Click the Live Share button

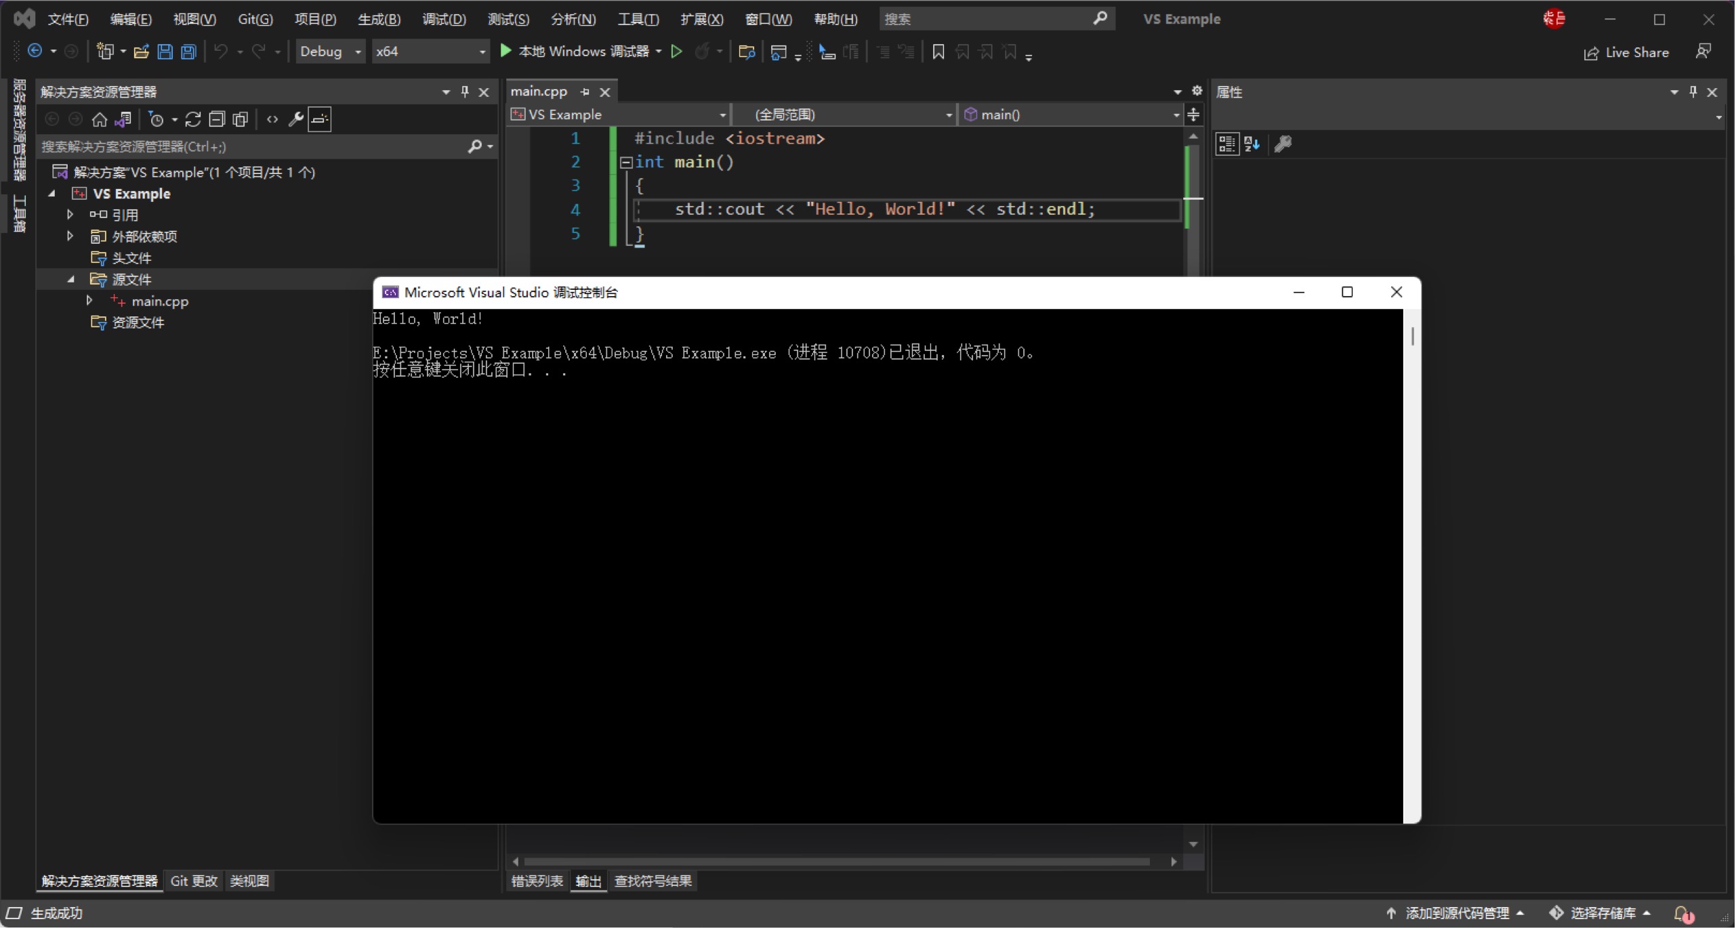pos(1628,51)
